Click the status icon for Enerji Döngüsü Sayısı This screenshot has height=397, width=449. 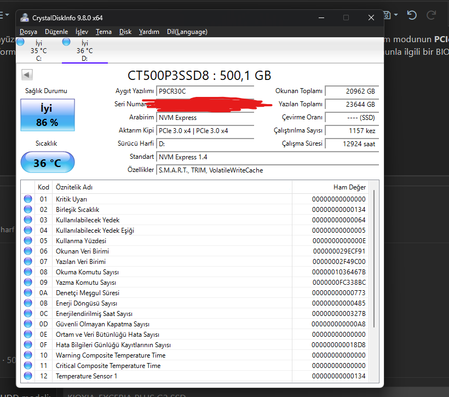click(28, 303)
